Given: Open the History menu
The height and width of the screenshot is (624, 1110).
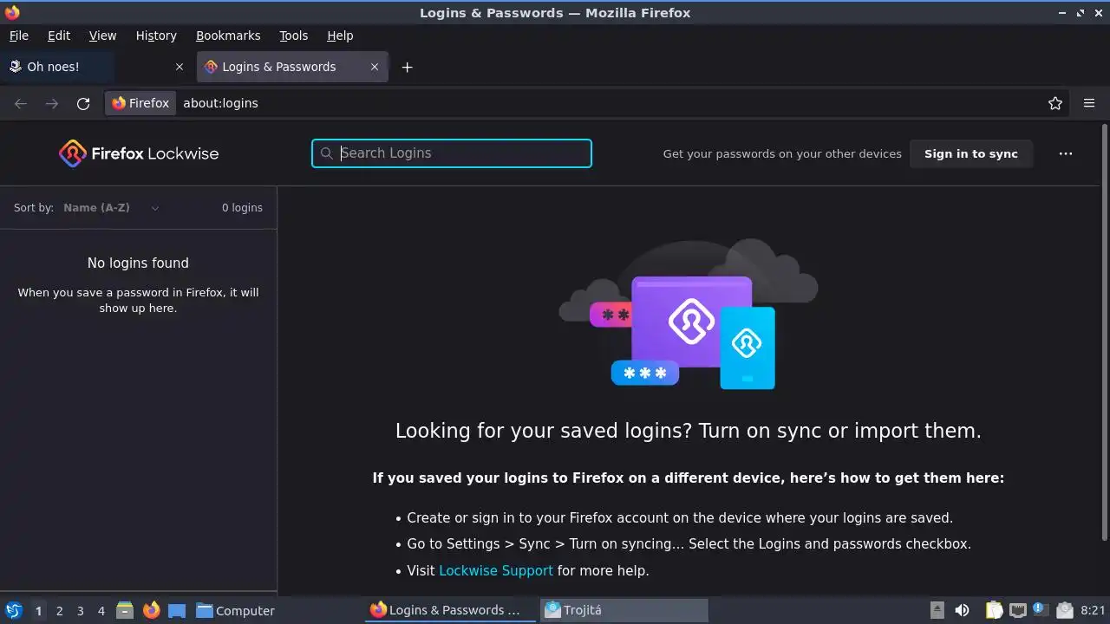Looking at the screenshot, I should pyautogui.click(x=156, y=36).
